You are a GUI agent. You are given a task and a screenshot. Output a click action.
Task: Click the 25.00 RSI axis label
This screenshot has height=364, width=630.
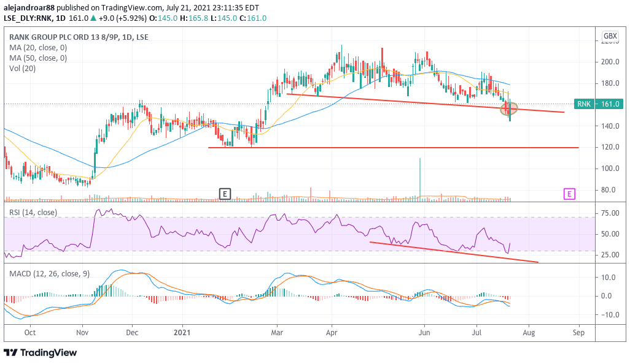tap(610, 255)
